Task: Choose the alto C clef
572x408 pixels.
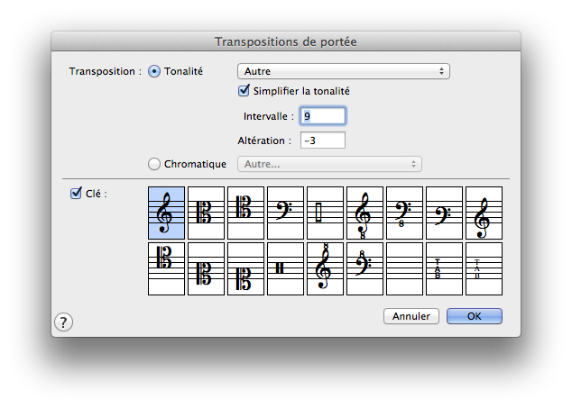Action: click(206, 213)
